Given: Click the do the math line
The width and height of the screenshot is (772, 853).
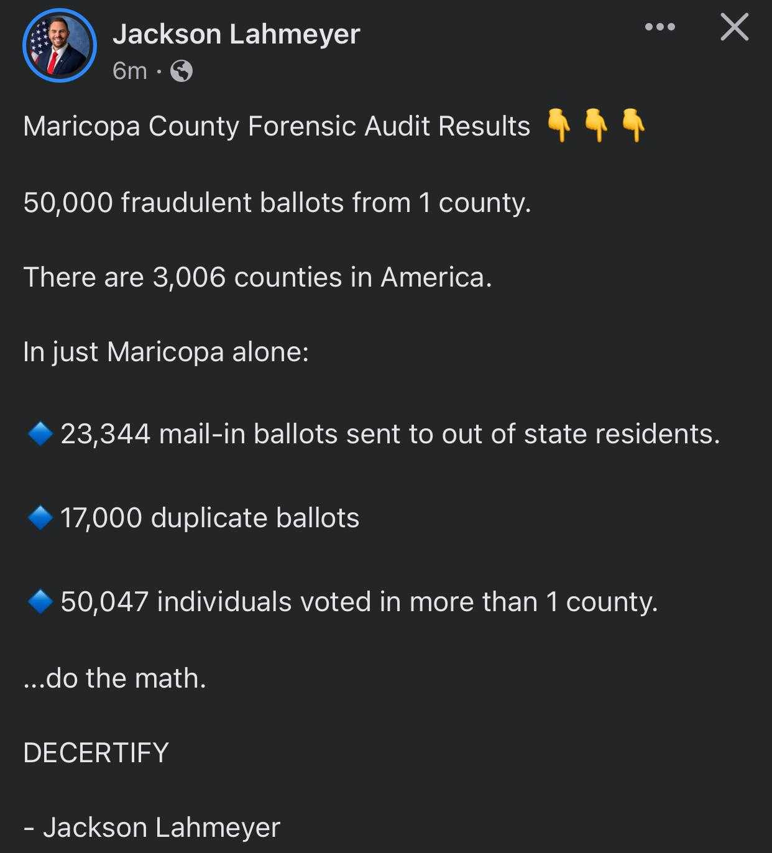Looking at the screenshot, I should pos(114,678).
